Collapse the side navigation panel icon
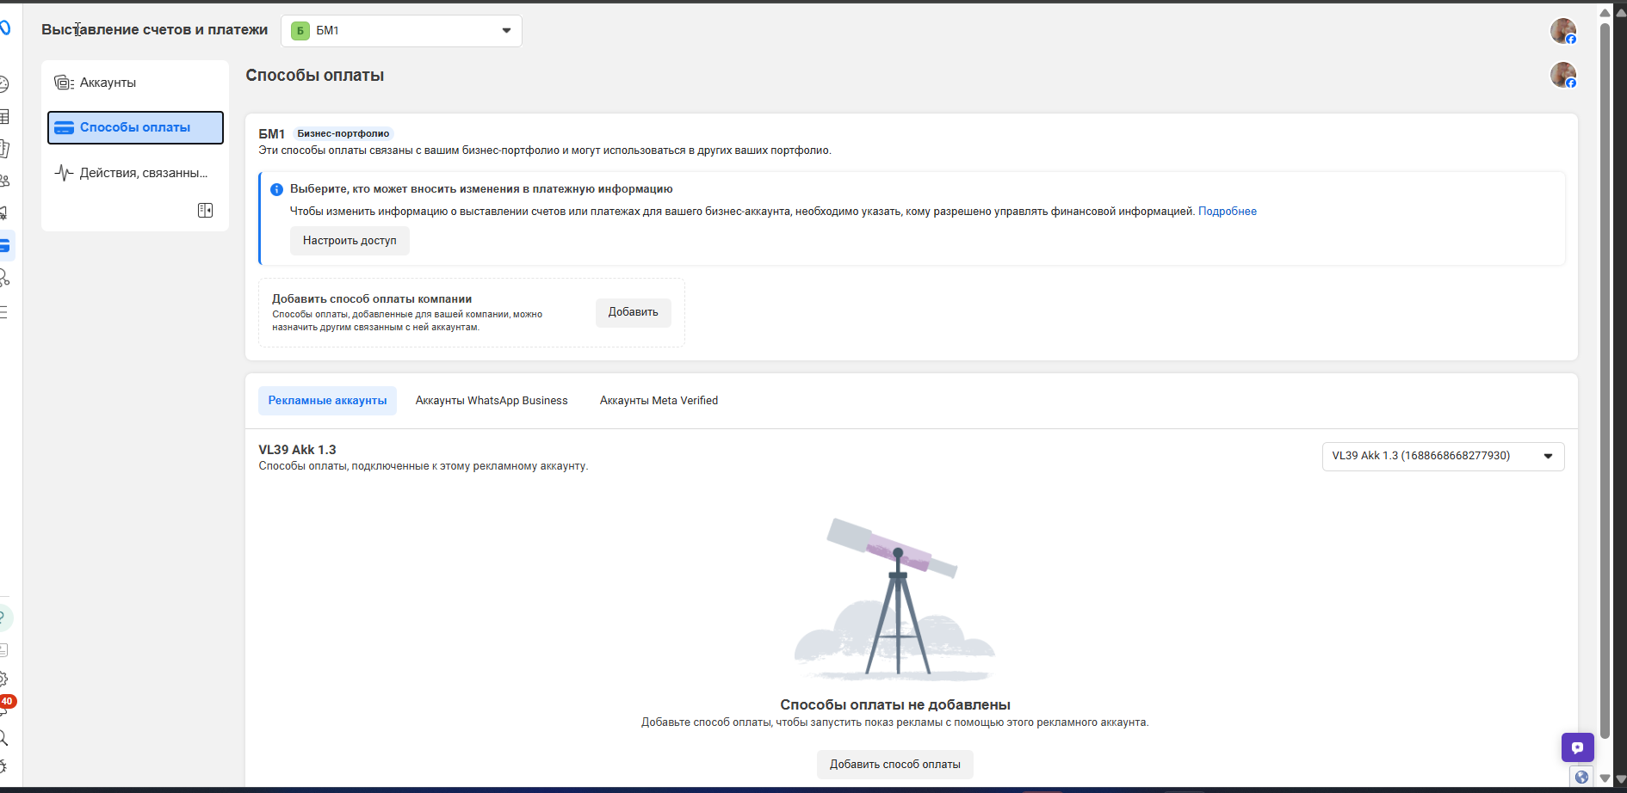 (x=205, y=211)
